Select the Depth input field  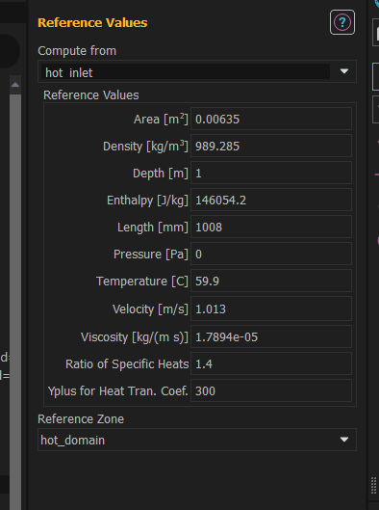(x=271, y=173)
